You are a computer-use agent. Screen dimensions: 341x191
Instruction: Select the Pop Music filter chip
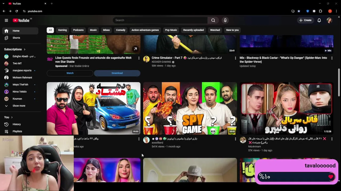[x=171, y=30]
